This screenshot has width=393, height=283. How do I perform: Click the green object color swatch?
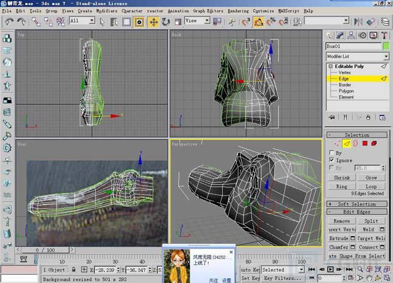(386, 46)
